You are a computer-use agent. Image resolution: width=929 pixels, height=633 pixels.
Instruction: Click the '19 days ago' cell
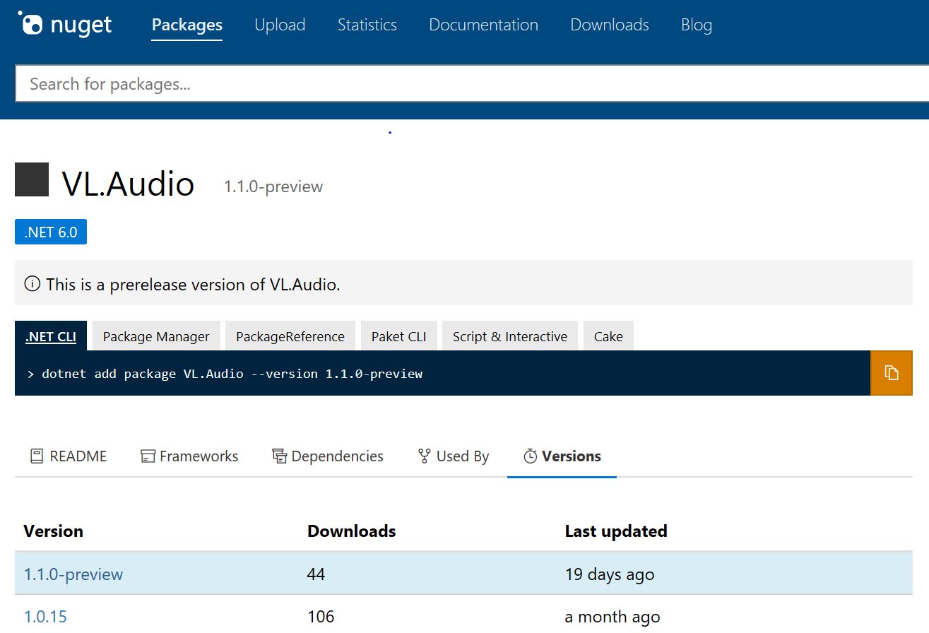[610, 574]
